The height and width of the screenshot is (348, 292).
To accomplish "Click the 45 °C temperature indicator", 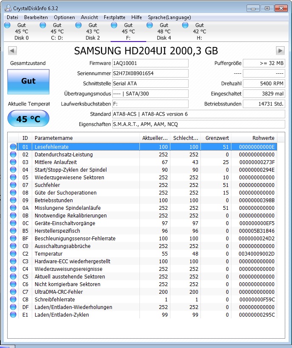I will click(x=28, y=119).
